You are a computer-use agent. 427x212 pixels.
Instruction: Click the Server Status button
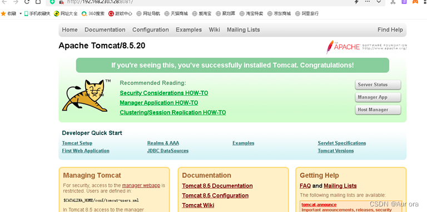coord(378,85)
